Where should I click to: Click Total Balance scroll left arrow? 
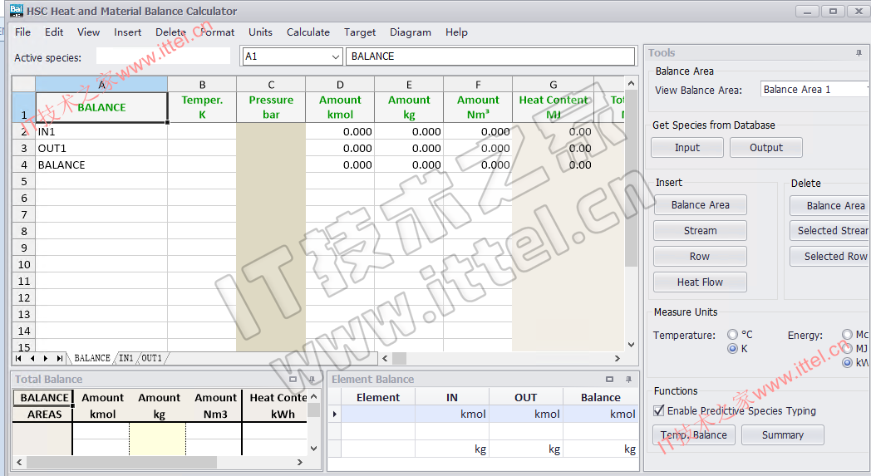(x=19, y=462)
